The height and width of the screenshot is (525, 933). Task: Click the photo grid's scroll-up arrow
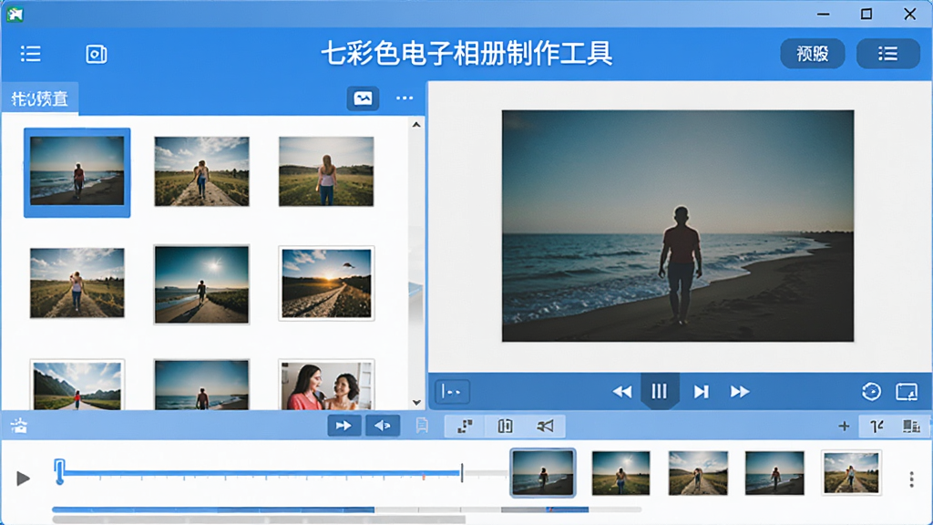point(416,124)
